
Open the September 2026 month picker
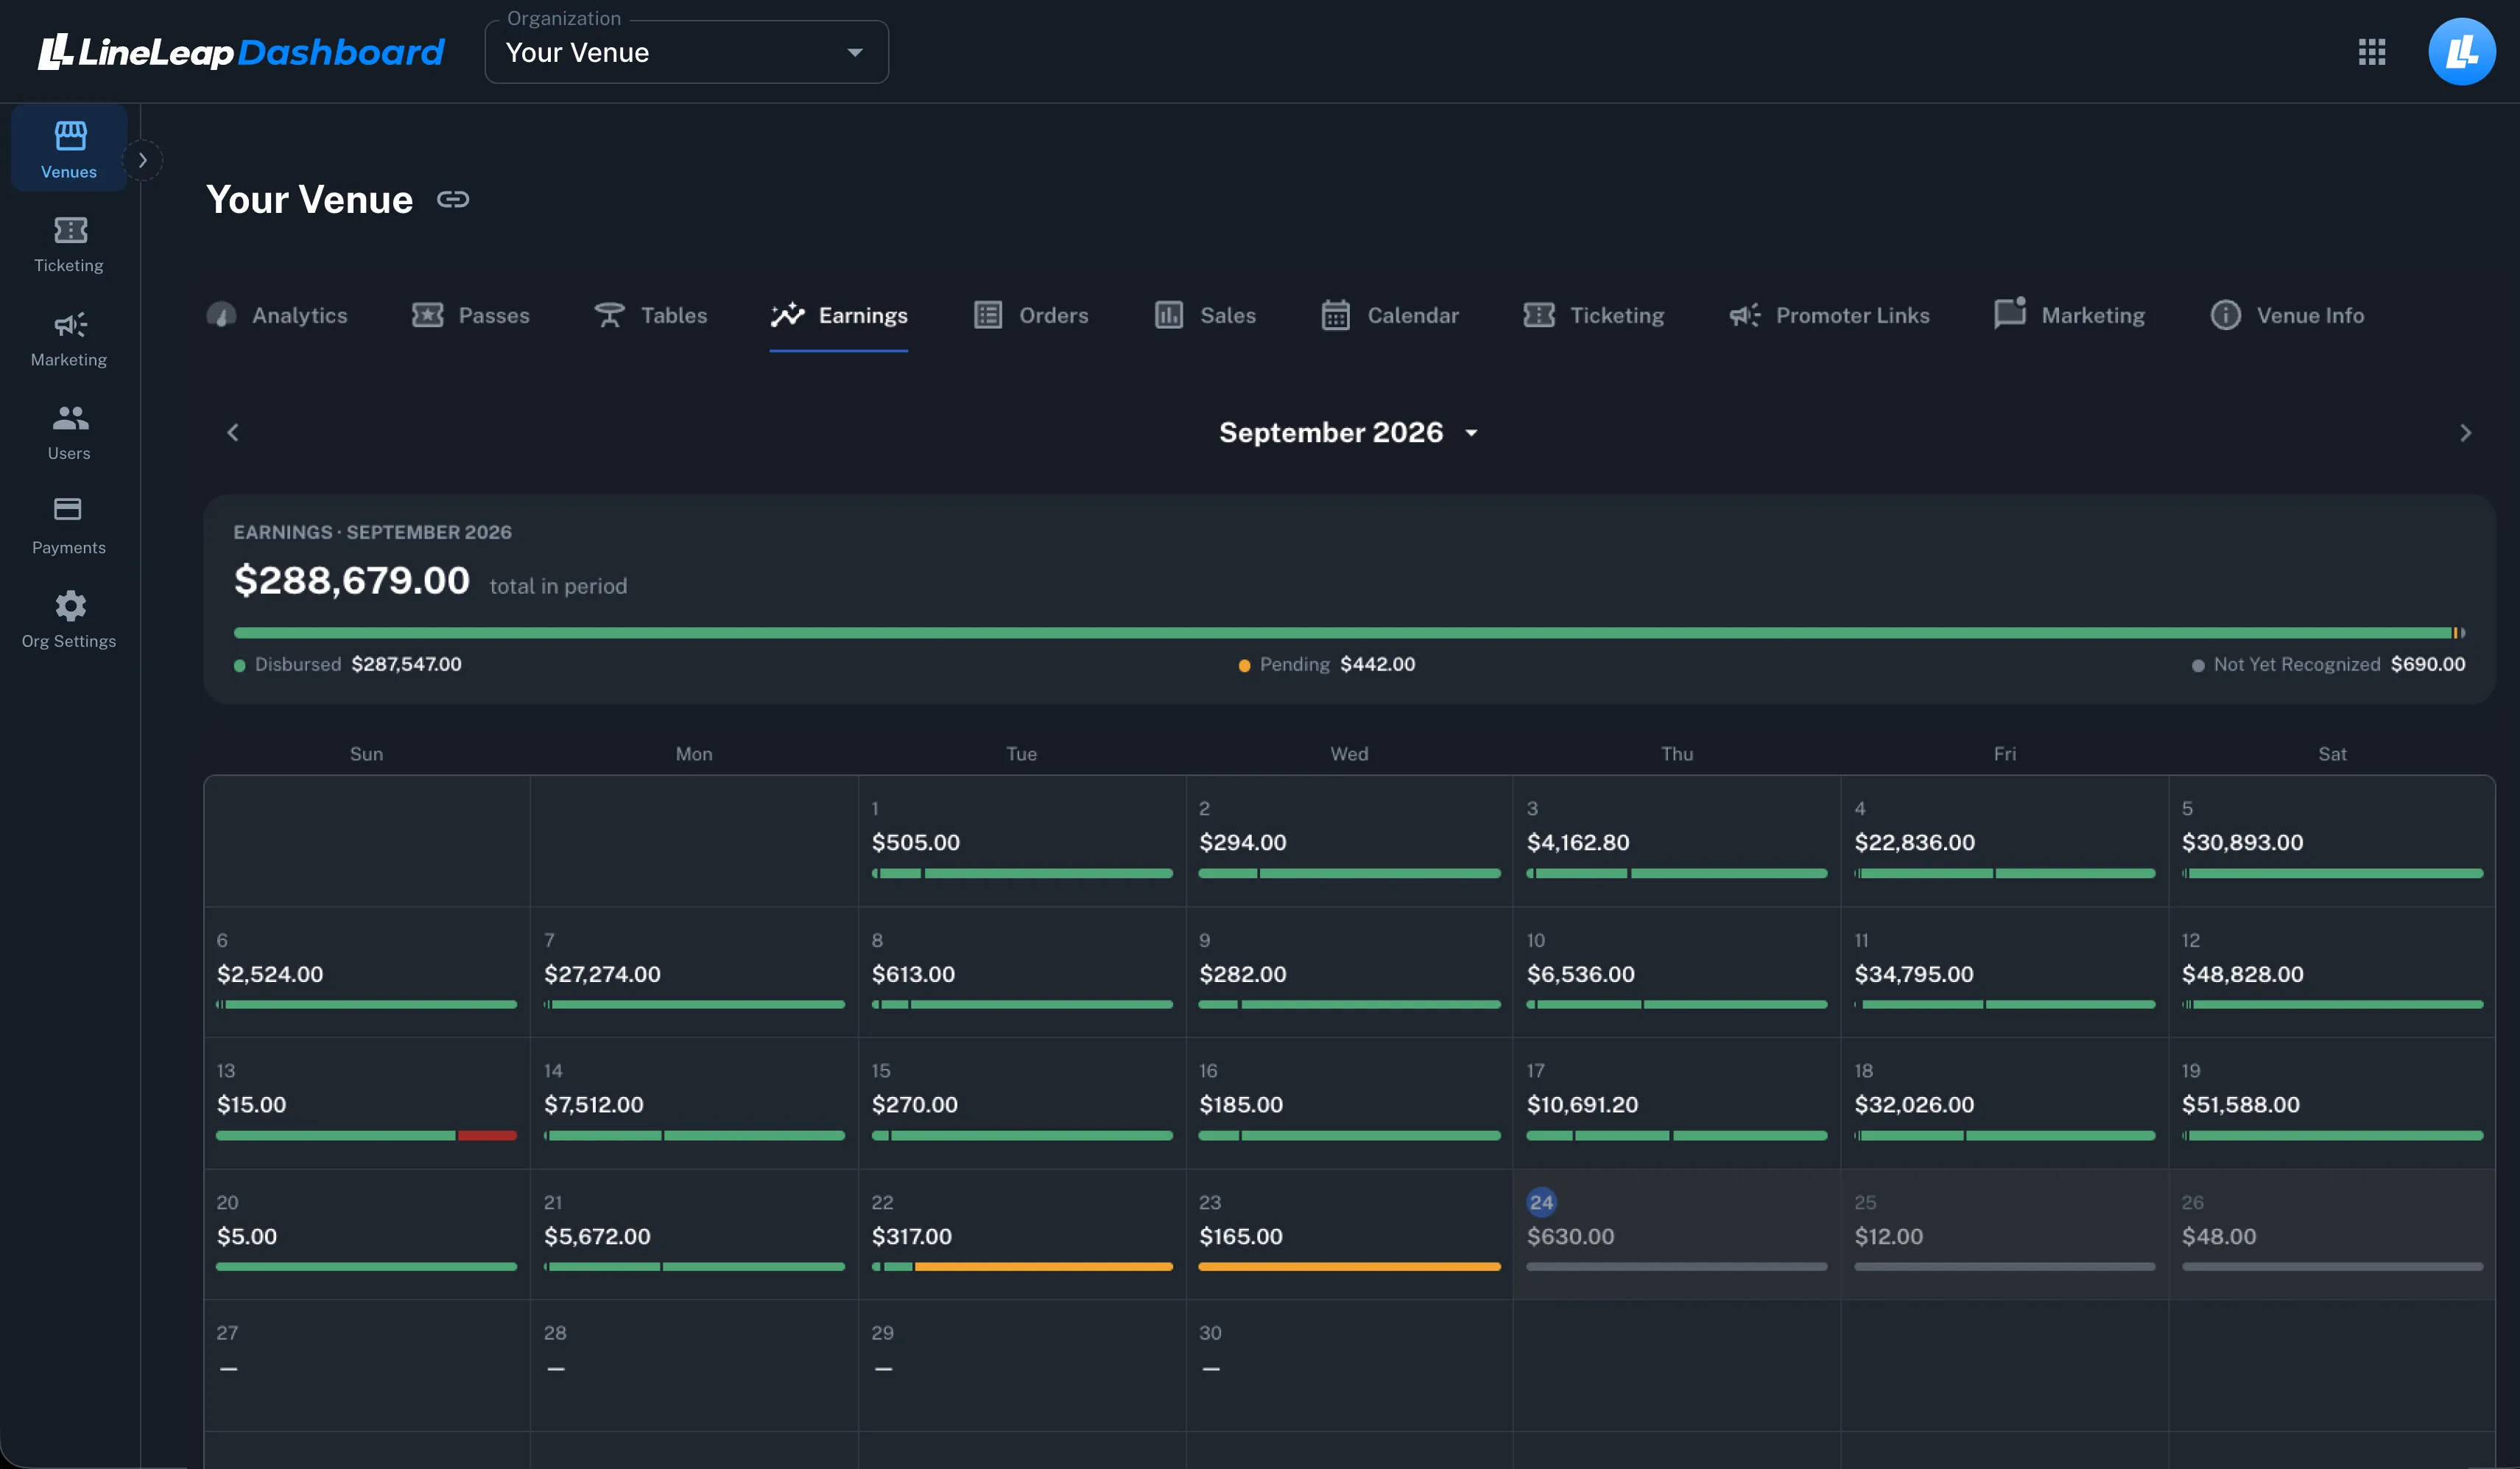[x=1348, y=432]
